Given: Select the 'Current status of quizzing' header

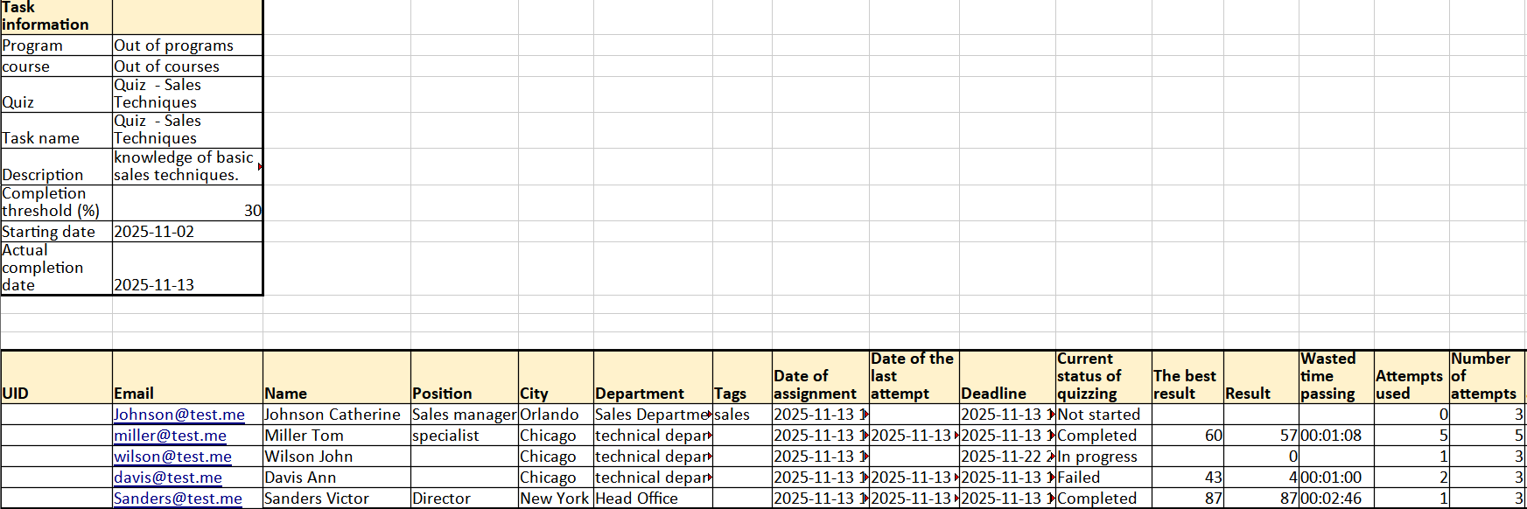Looking at the screenshot, I should coord(1103,377).
